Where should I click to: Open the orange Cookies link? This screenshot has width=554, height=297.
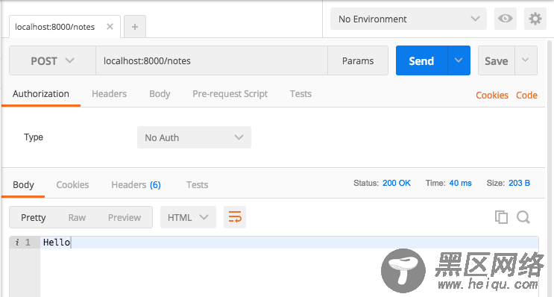click(x=492, y=95)
